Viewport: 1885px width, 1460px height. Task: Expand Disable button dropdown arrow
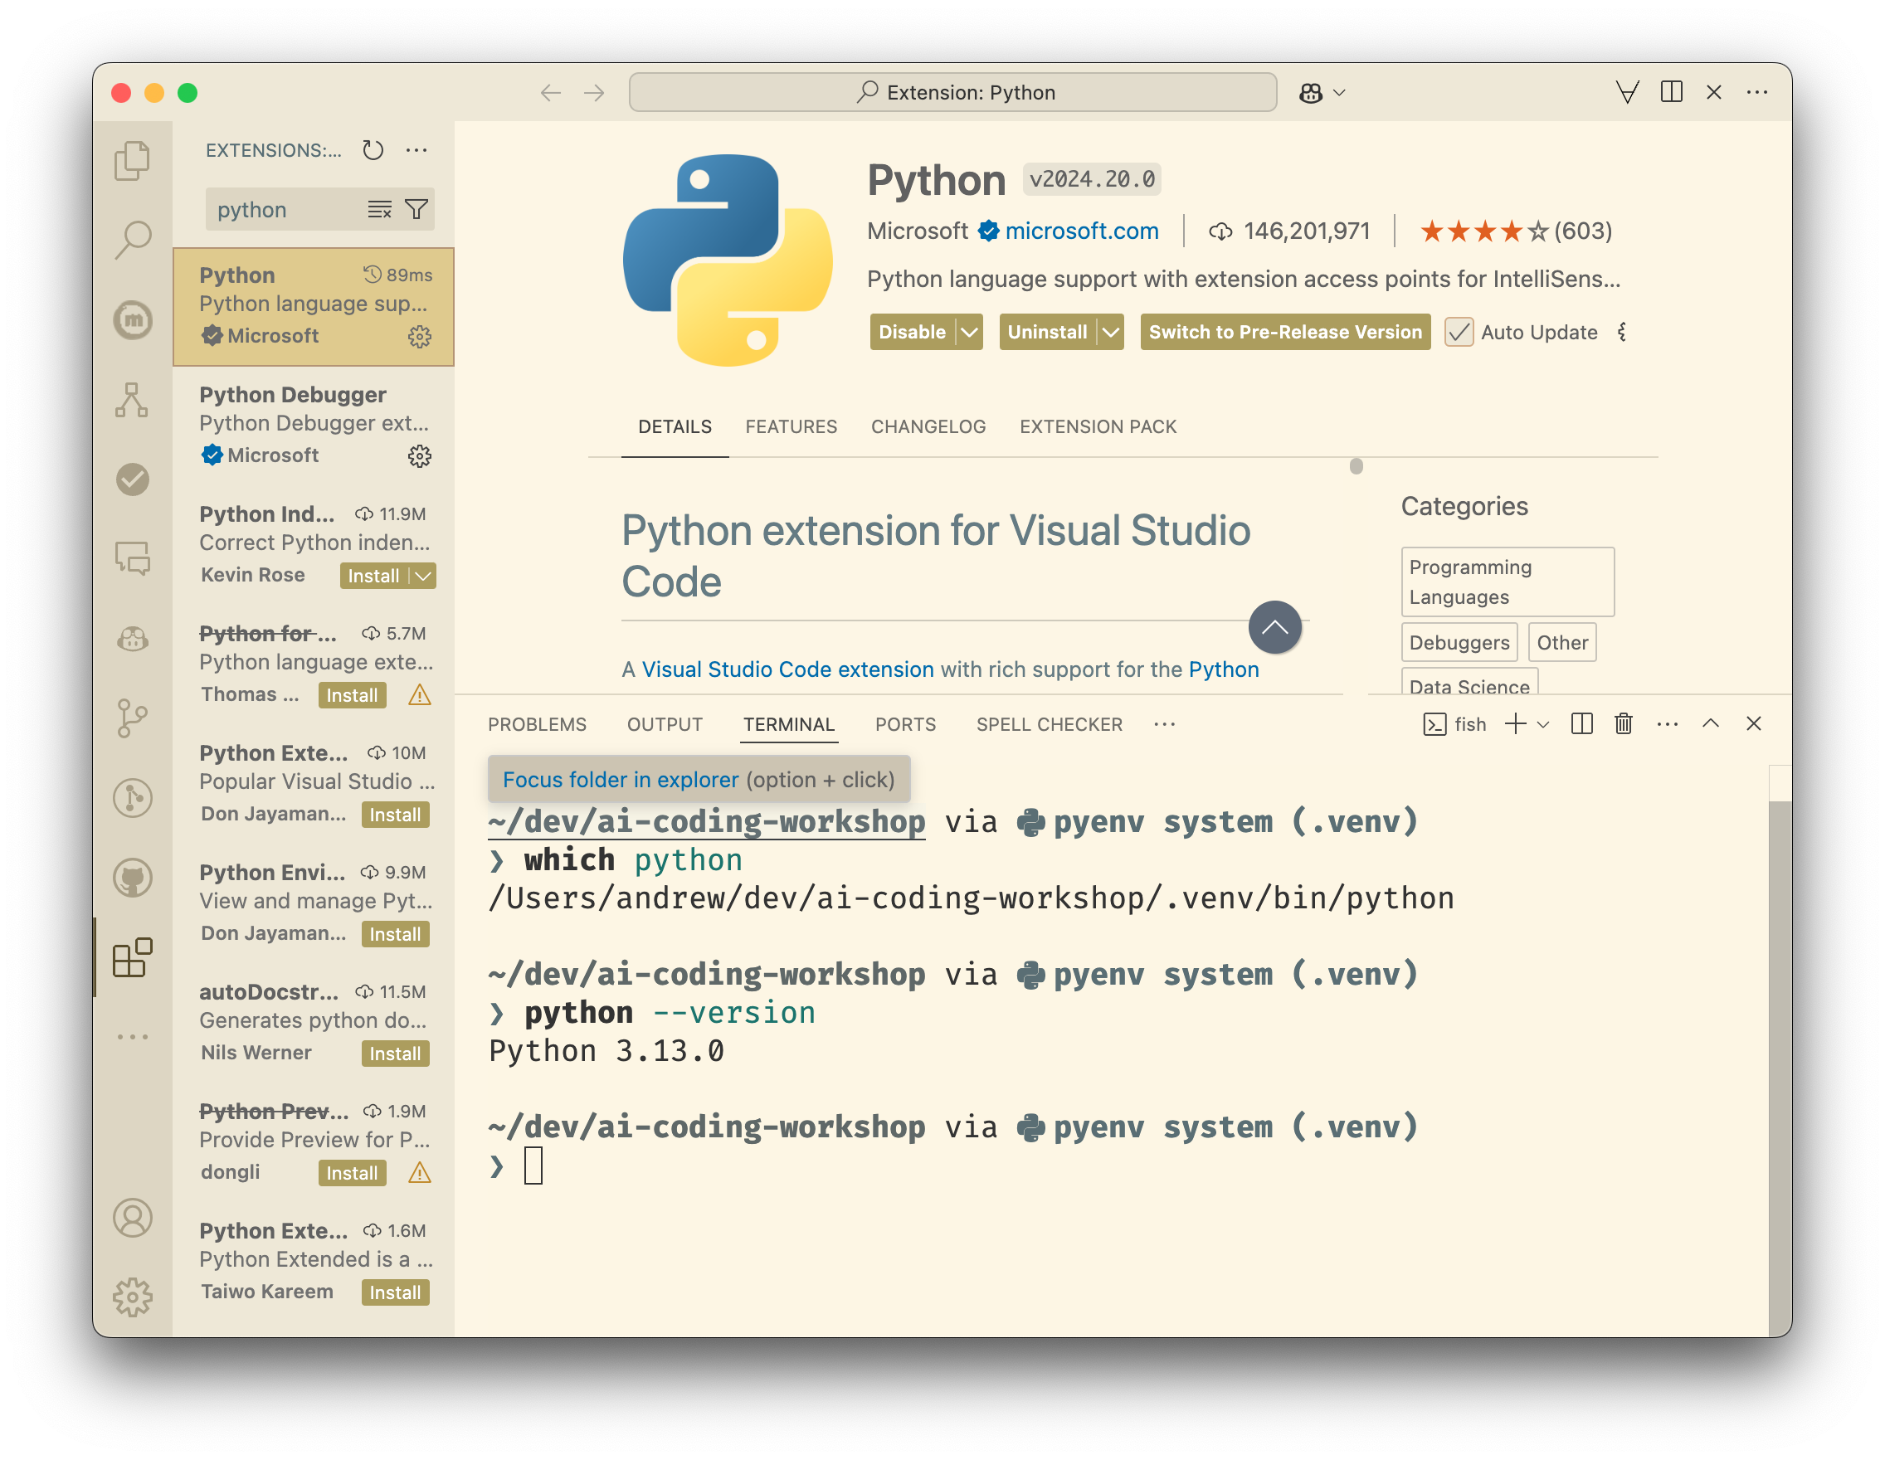coord(969,332)
